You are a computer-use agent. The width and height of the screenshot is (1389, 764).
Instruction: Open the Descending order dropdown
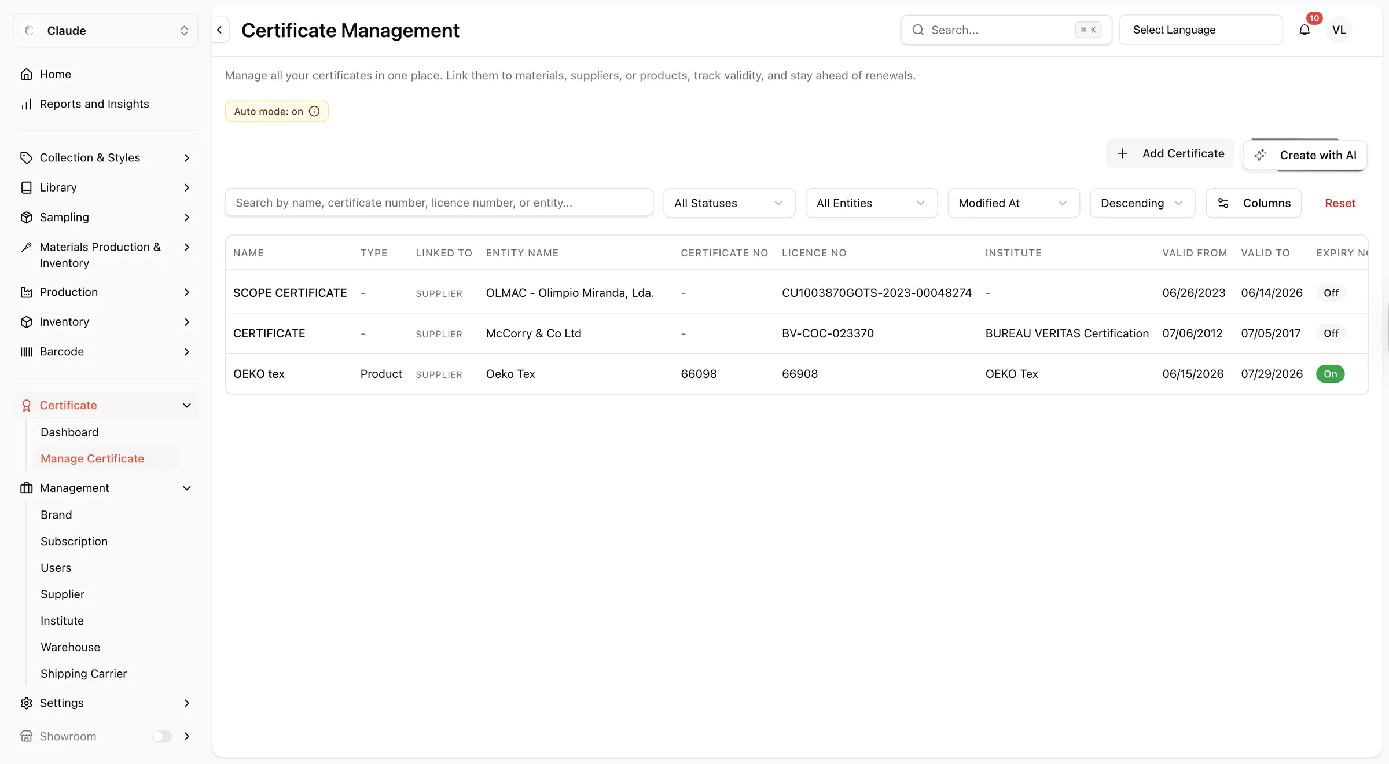pos(1142,203)
